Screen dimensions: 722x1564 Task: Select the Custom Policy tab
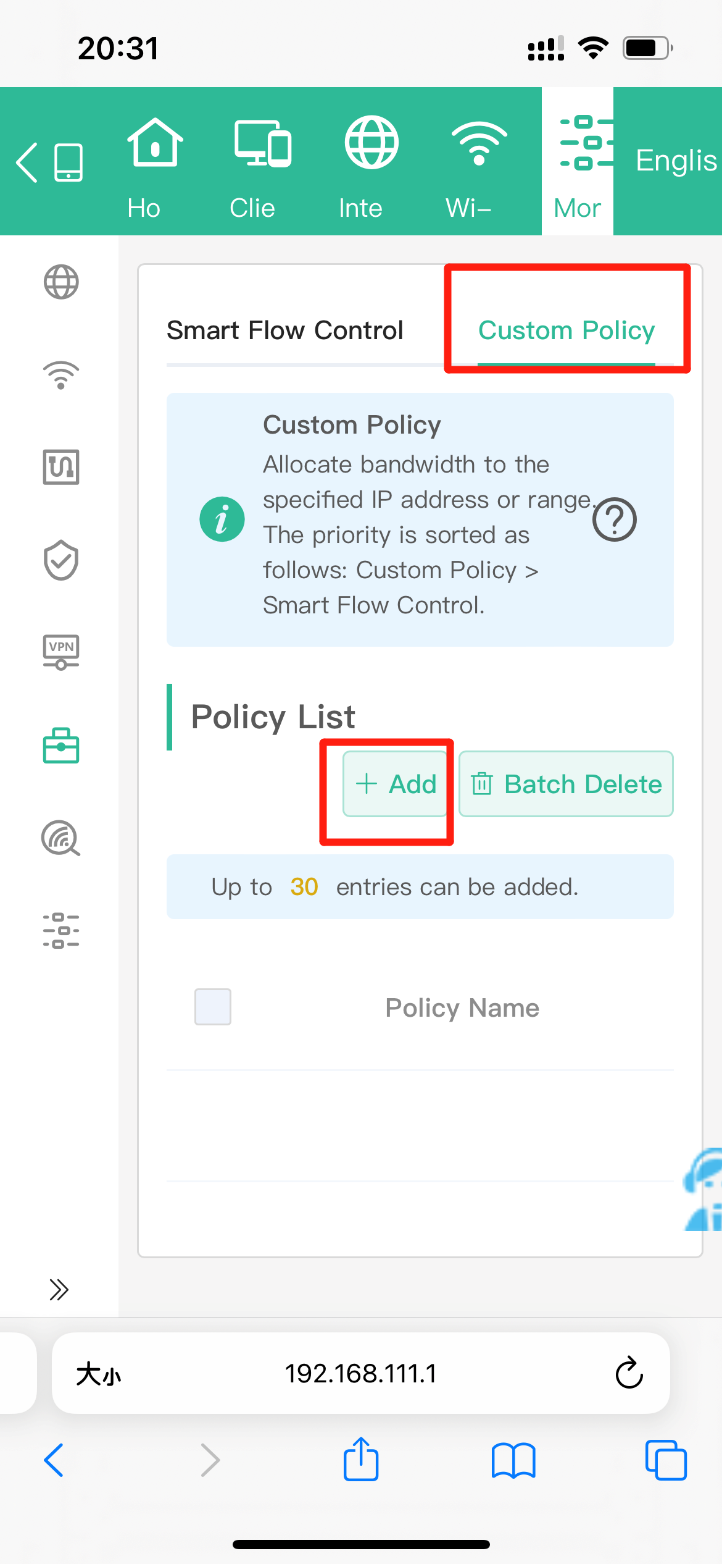566,330
